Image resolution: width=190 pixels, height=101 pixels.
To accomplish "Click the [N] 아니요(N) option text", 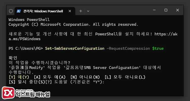I will [85, 77].
